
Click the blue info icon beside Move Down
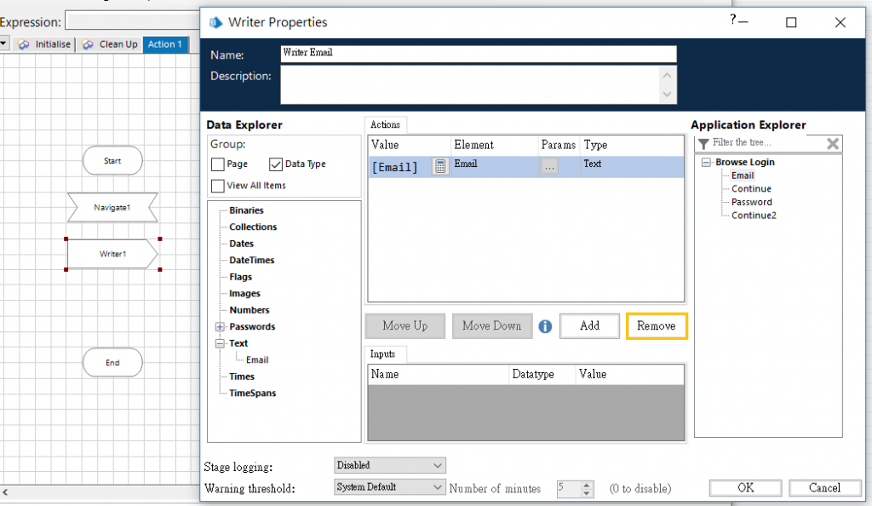[x=545, y=326]
